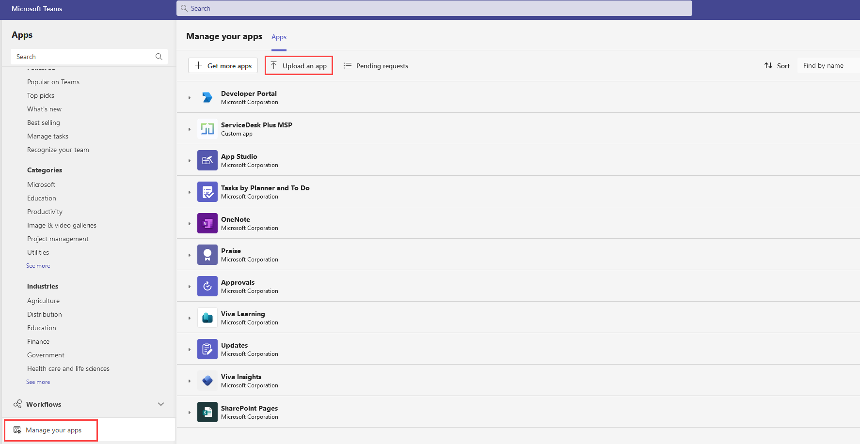Open the Distribution industry
860x444 pixels.
coord(45,314)
